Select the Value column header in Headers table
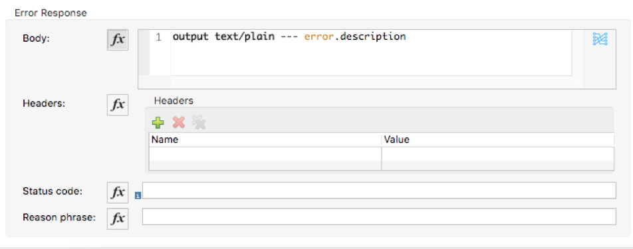The height and width of the screenshot is (249, 633). 498,140
